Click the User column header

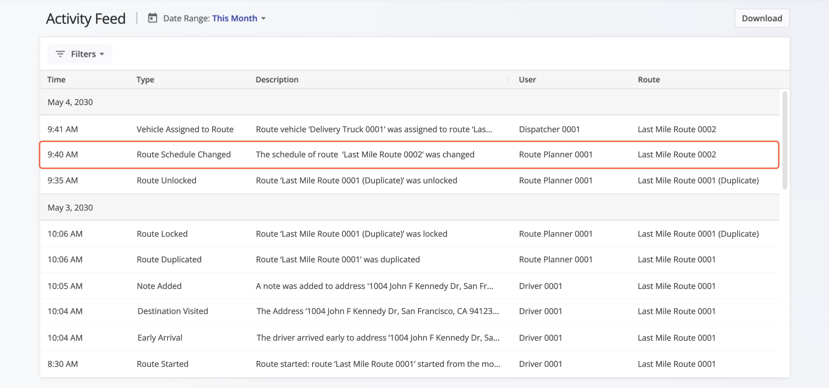point(527,80)
